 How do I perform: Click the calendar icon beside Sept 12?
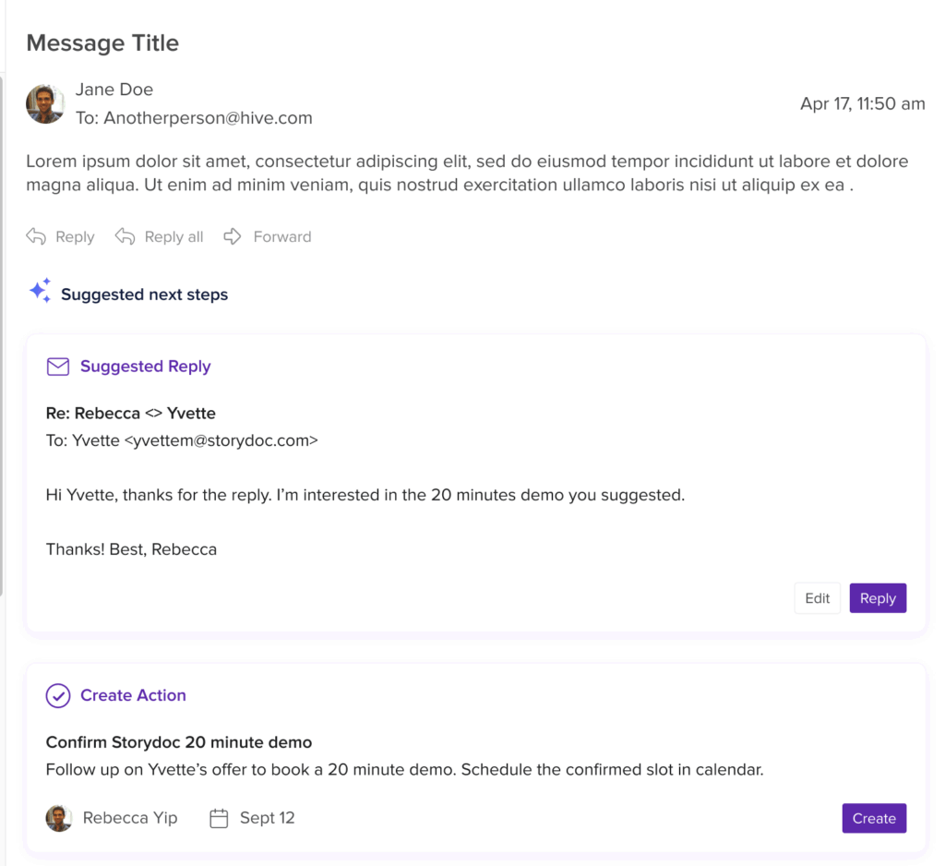pyautogui.click(x=219, y=818)
